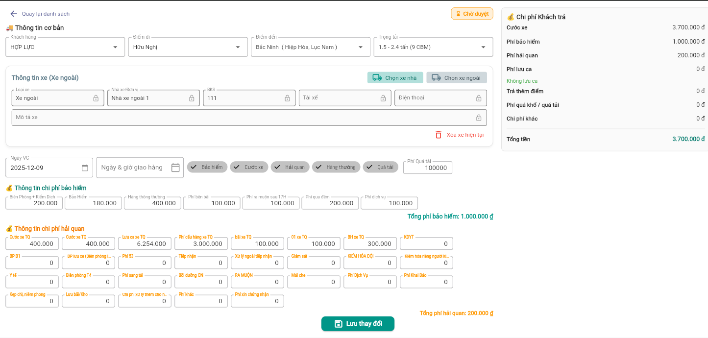The image size is (708, 338).
Task: Expand the Khách hàng dropdown
Action: [x=115, y=47]
